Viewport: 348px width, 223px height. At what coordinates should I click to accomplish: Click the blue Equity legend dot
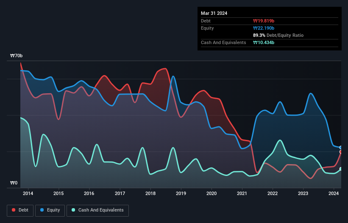[42, 210]
